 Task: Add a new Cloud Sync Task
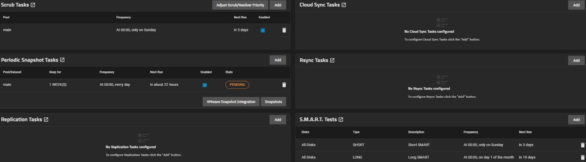coord(576,5)
